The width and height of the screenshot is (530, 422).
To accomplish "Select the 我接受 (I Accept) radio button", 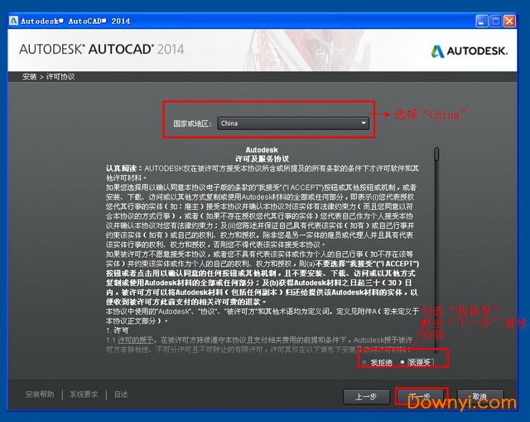I will click(403, 362).
